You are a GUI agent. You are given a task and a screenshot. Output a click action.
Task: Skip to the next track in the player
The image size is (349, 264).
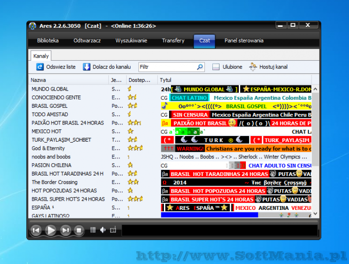pos(65,230)
